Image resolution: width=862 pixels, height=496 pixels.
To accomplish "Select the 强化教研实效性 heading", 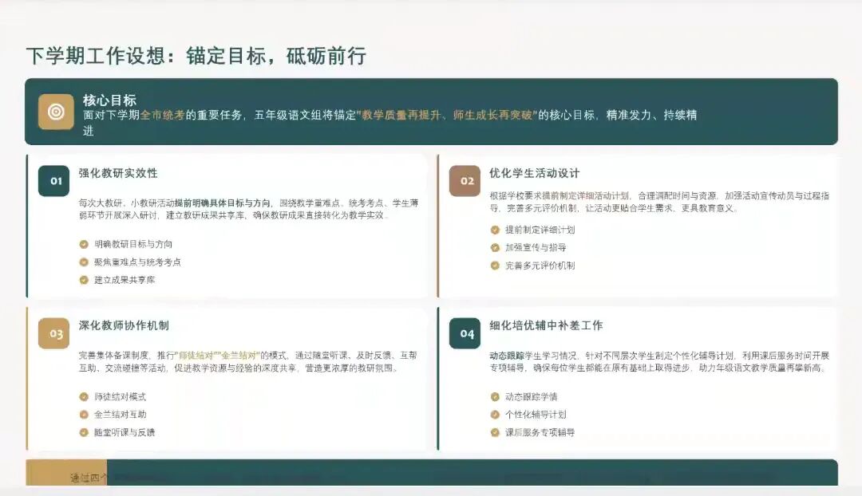I will point(118,173).
